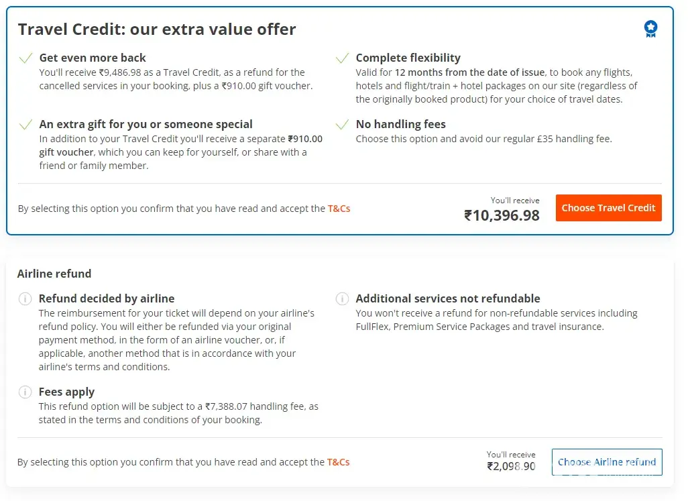Open T&Cs link in the Travel Credit section
The width and height of the screenshot is (688, 501).
coord(339,209)
